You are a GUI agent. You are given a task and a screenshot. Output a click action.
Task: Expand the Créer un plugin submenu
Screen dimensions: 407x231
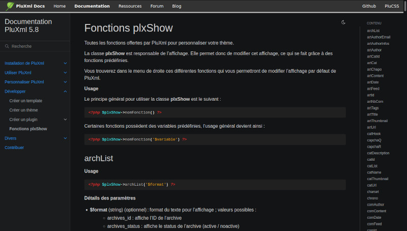(x=65, y=120)
